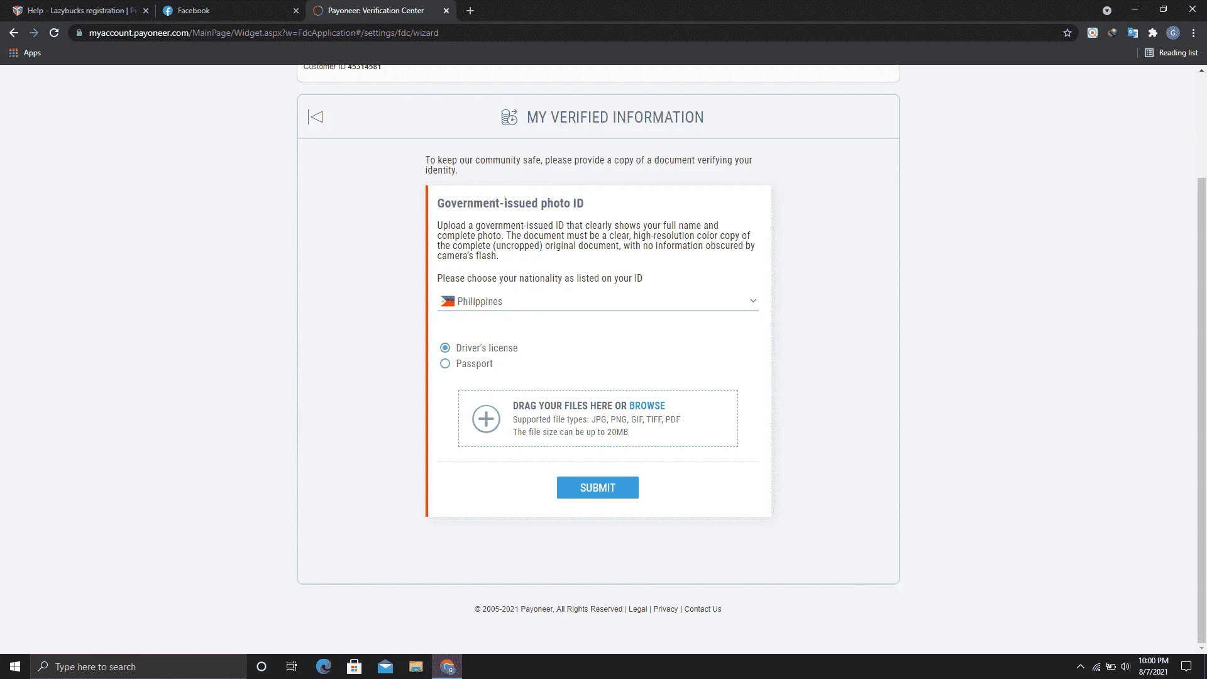Click the translate extension icon

coord(1133,33)
